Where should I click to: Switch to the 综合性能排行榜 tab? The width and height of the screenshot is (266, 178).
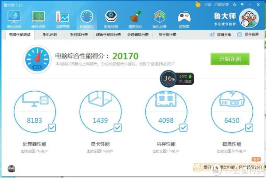point(109,35)
